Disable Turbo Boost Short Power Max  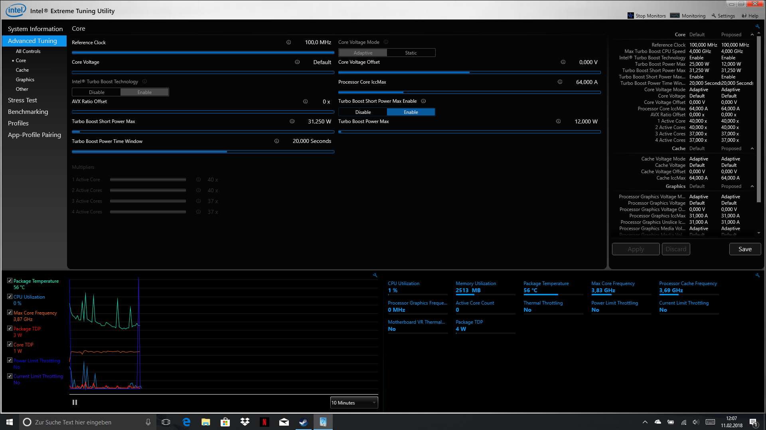pos(363,112)
